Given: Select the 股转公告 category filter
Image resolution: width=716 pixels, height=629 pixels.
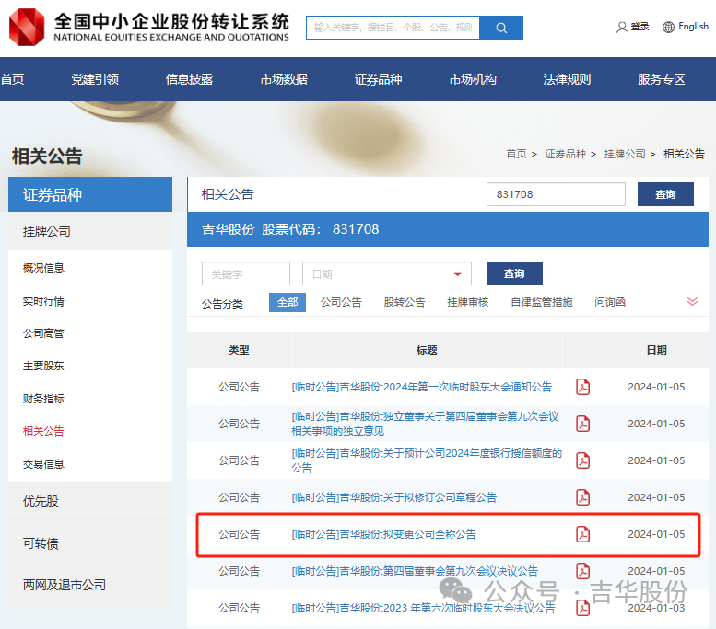Looking at the screenshot, I should tap(405, 302).
